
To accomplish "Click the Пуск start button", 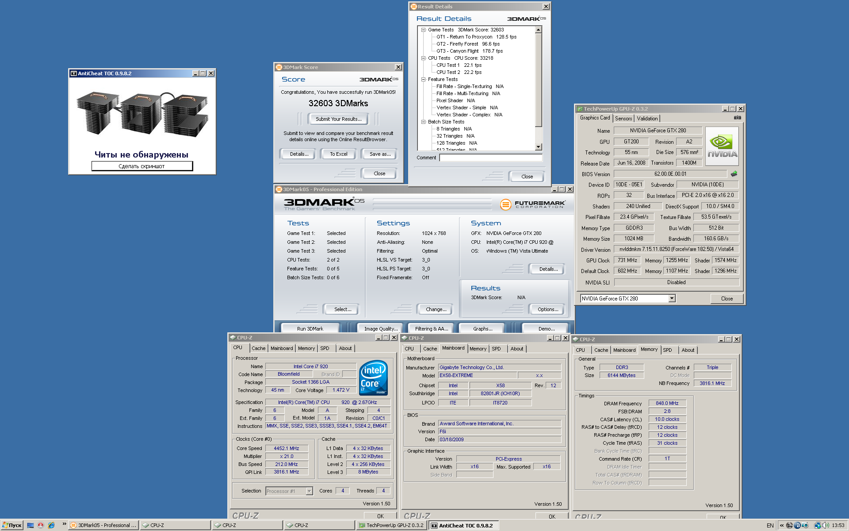I will tap(12, 525).
